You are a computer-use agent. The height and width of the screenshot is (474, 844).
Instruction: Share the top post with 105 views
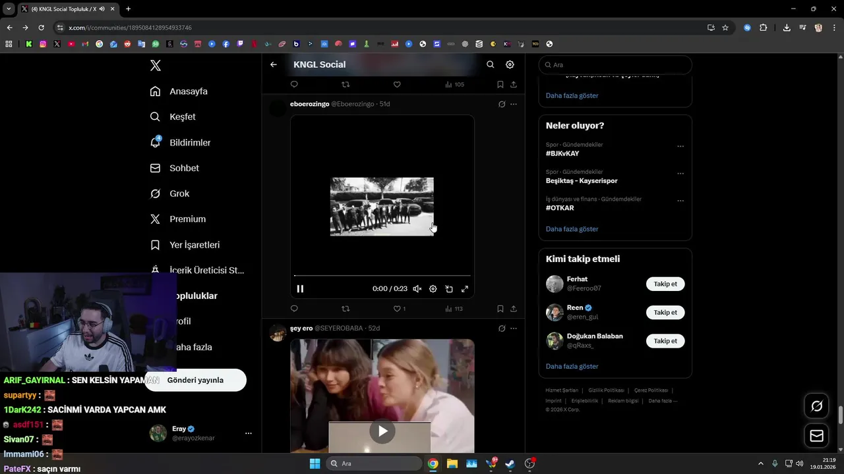[x=514, y=84]
